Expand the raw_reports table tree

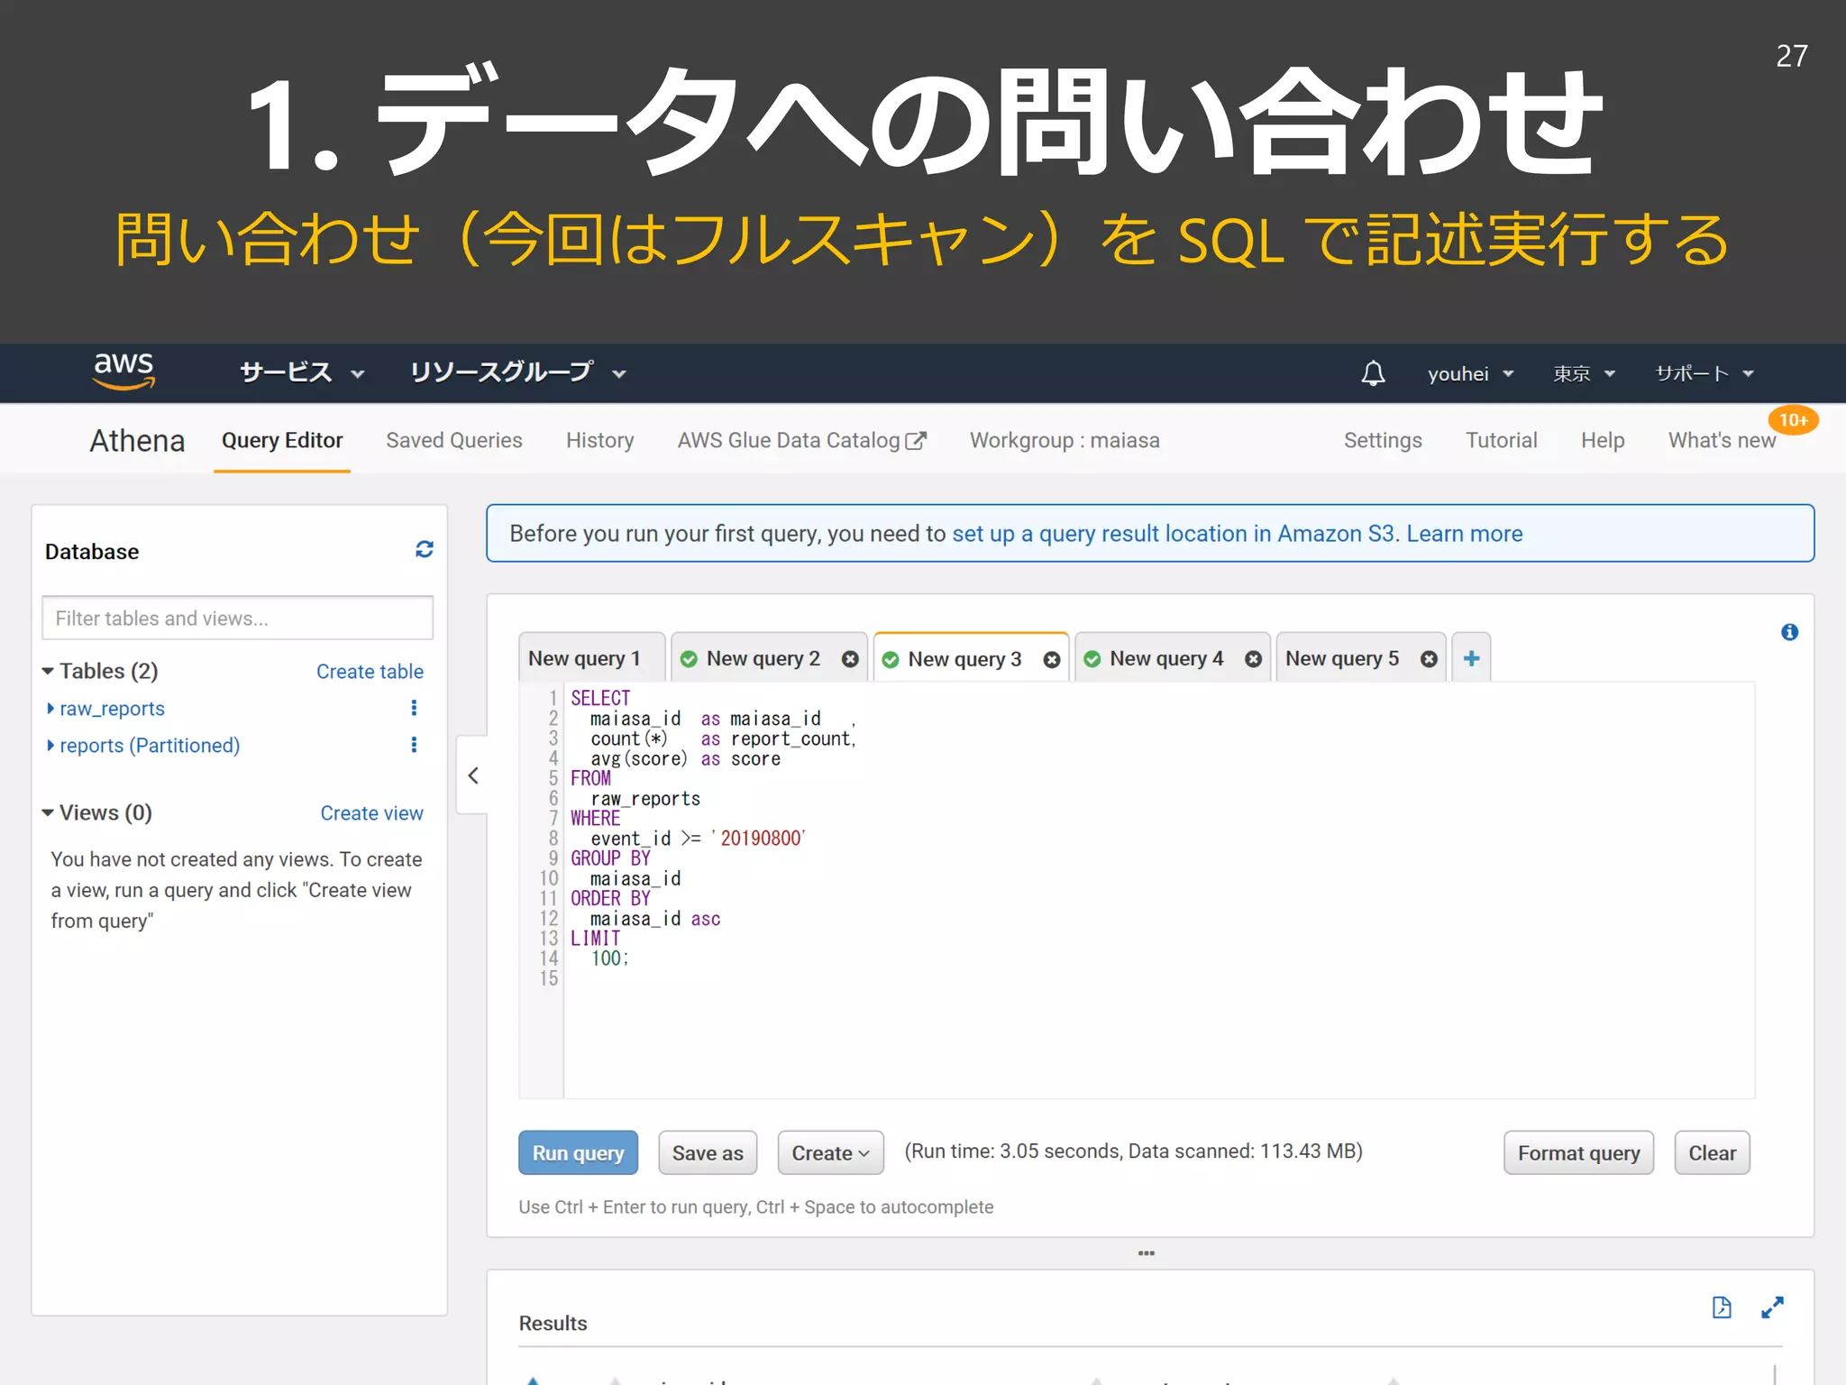tap(50, 709)
